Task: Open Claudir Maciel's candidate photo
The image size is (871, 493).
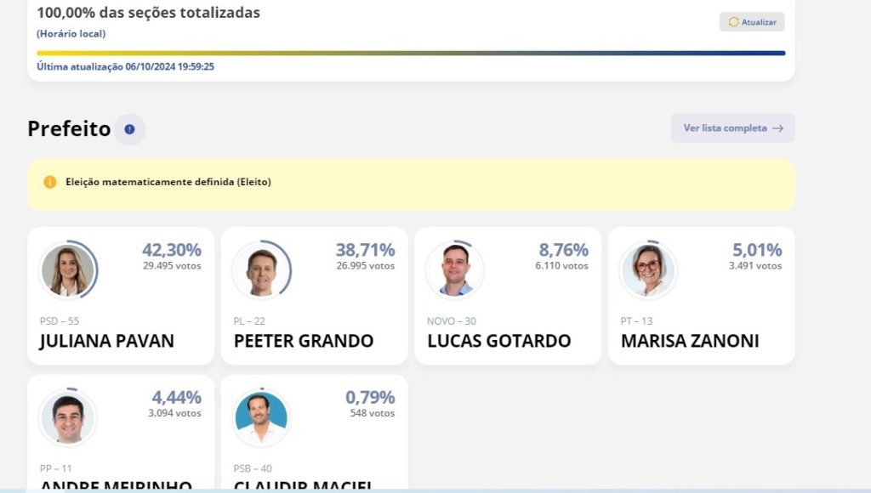Action: [261, 418]
